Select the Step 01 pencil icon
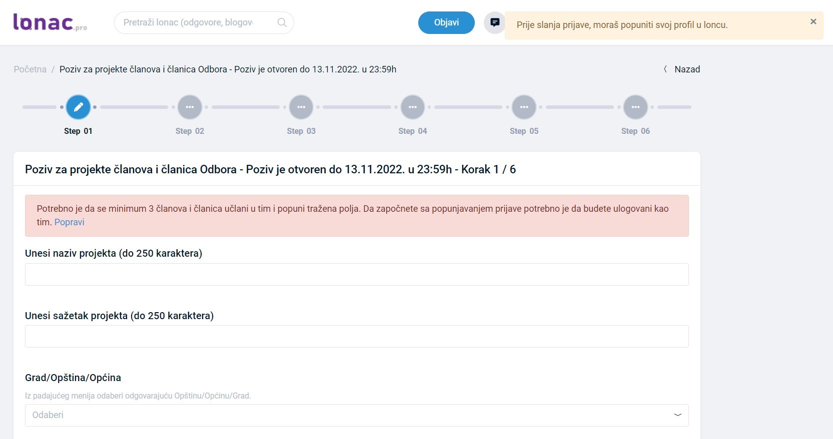The width and height of the screenshot is (833, 439). pos(79,107)
